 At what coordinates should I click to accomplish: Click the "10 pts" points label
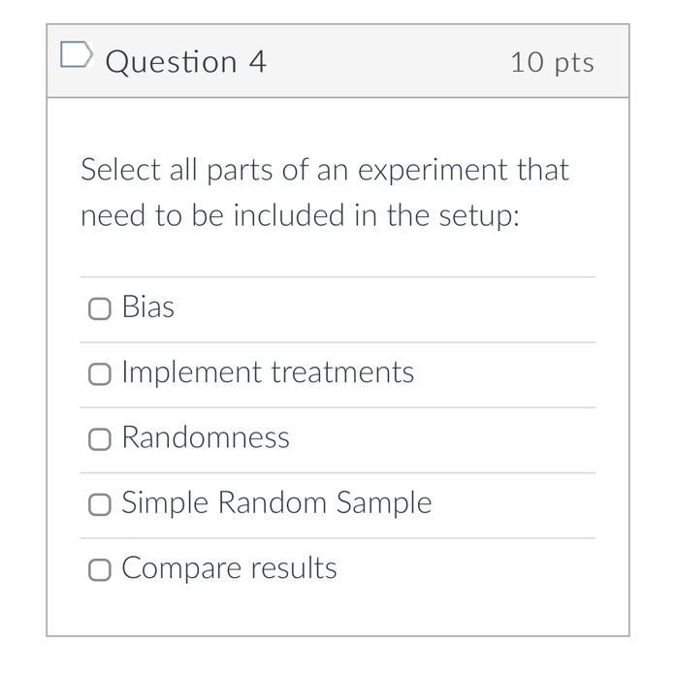(552, 62)
